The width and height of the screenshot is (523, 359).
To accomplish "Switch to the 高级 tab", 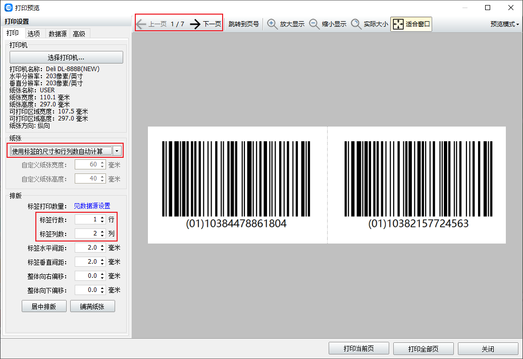I will pos(79,34).
